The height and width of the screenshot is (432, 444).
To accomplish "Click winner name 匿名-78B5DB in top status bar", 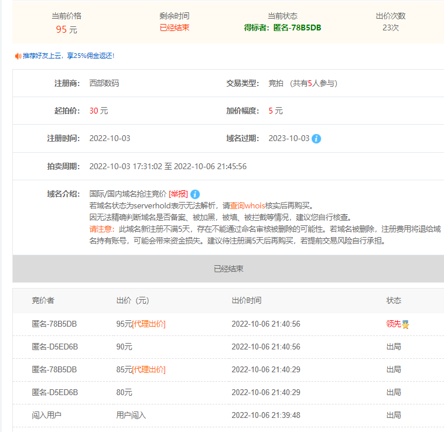I will coord(297,28).
